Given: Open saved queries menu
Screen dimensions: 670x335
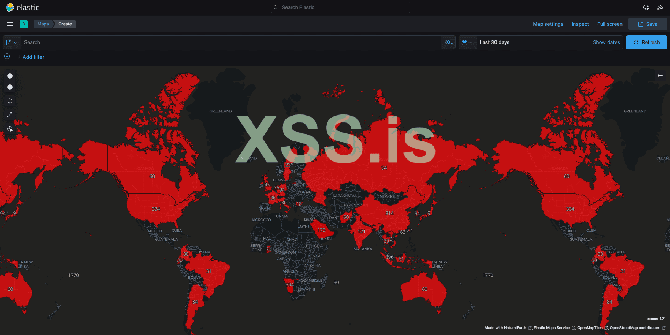Looking at the screenshot, I should (x=12, y=42).
